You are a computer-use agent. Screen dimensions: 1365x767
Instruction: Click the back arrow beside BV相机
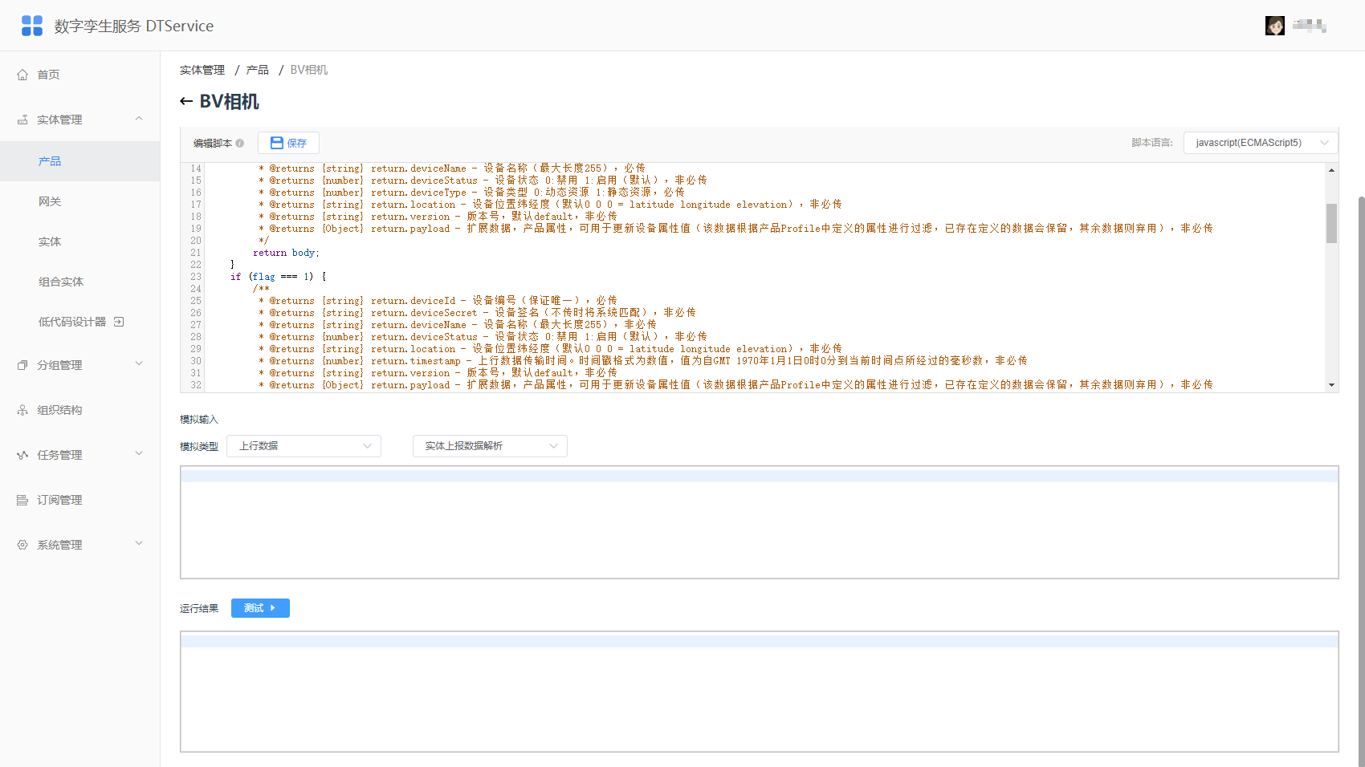[x=186, y=101]
